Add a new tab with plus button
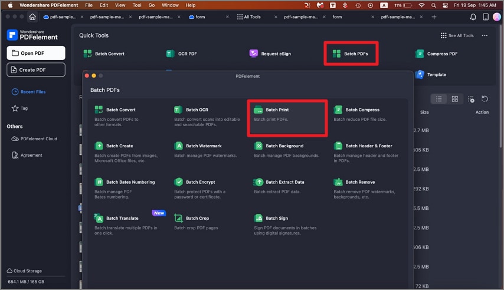The width and height of the screenshot is (504, 290). click(434, 17)
